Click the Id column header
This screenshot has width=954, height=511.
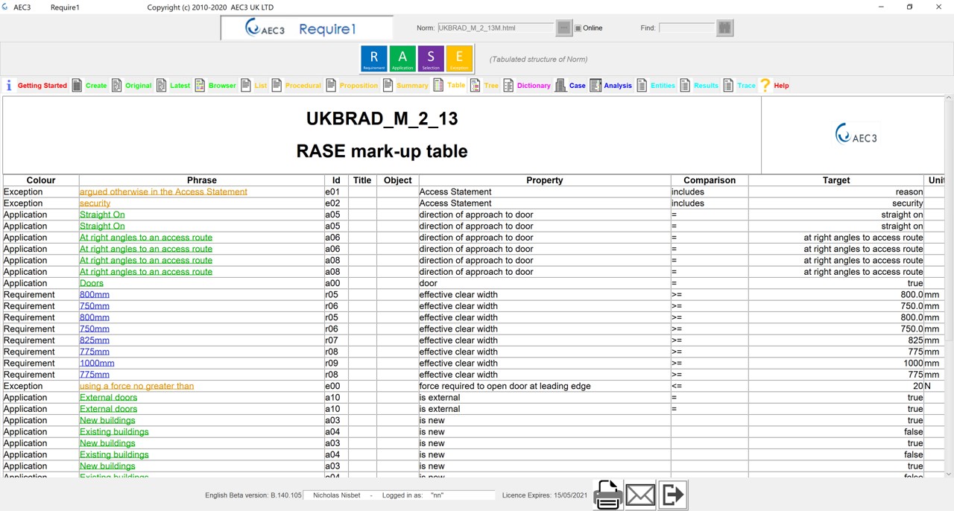[336, 180]
